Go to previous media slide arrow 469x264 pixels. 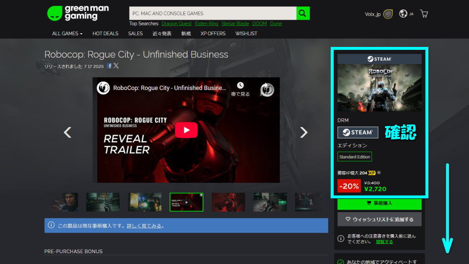tap(67, 132)
